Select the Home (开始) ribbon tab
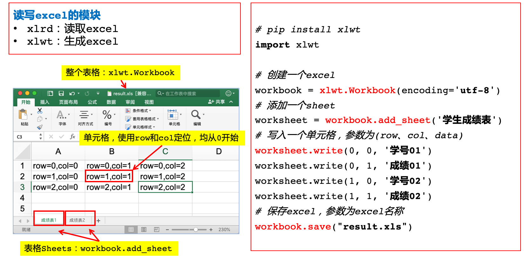The height and width of the screenshot is (258, 526). point(26,102)
